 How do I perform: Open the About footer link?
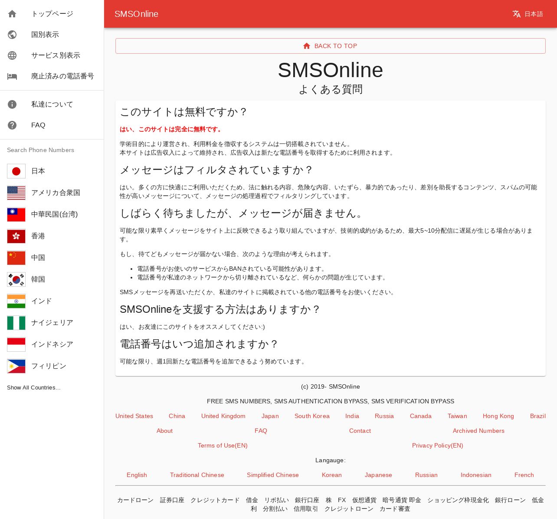click(164, 431)
